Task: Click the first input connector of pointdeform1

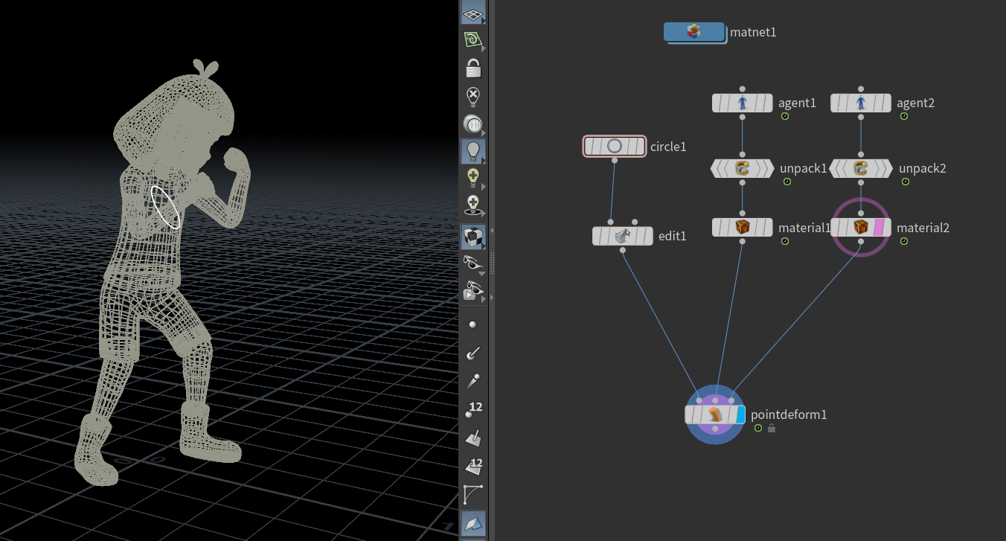Action: (699, 400)
